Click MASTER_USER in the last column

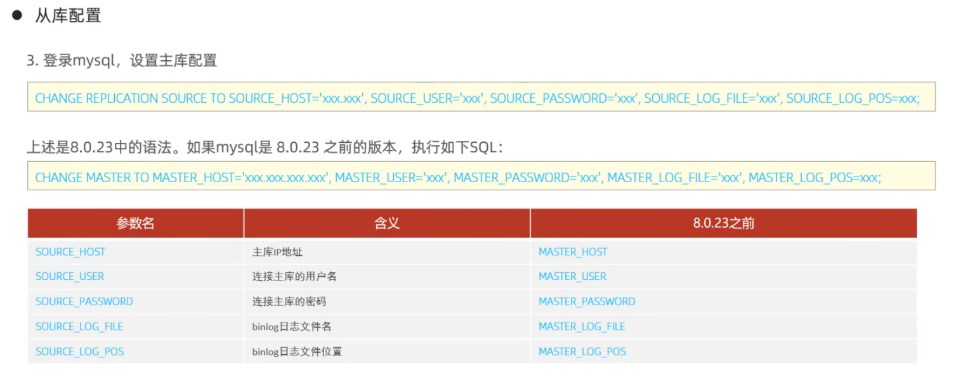[x=572, y=277]
